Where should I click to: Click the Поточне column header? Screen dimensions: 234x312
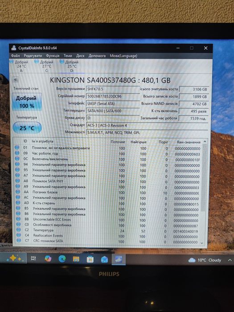(118, 142)
